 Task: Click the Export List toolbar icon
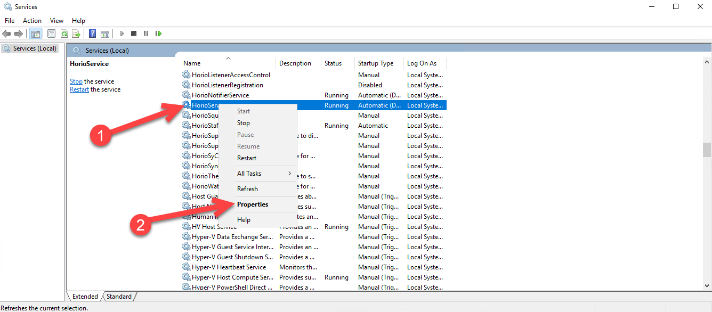coord(76,34)
